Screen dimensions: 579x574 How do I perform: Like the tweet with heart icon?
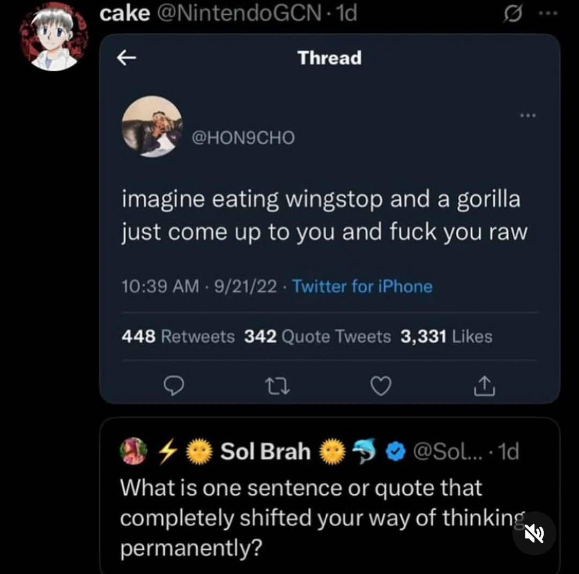click(x=381, y=386)
